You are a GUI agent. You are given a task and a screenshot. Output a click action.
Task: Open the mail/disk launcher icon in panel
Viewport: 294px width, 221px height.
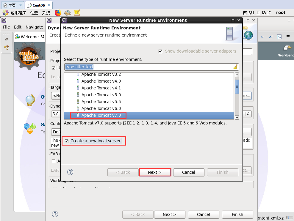click(68, 13)
